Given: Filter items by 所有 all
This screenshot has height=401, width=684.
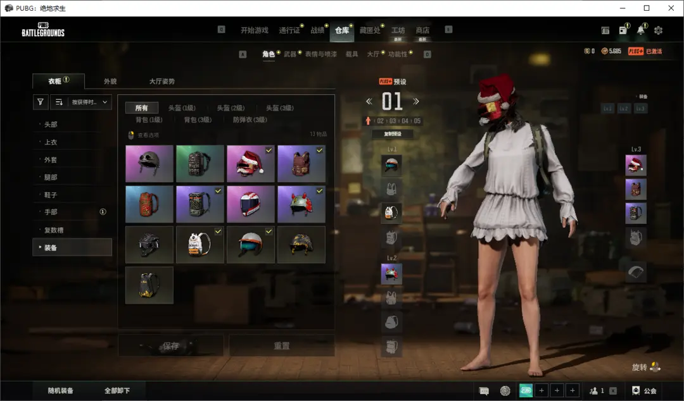Looking at the screenshot, I should tap(141, 108).
